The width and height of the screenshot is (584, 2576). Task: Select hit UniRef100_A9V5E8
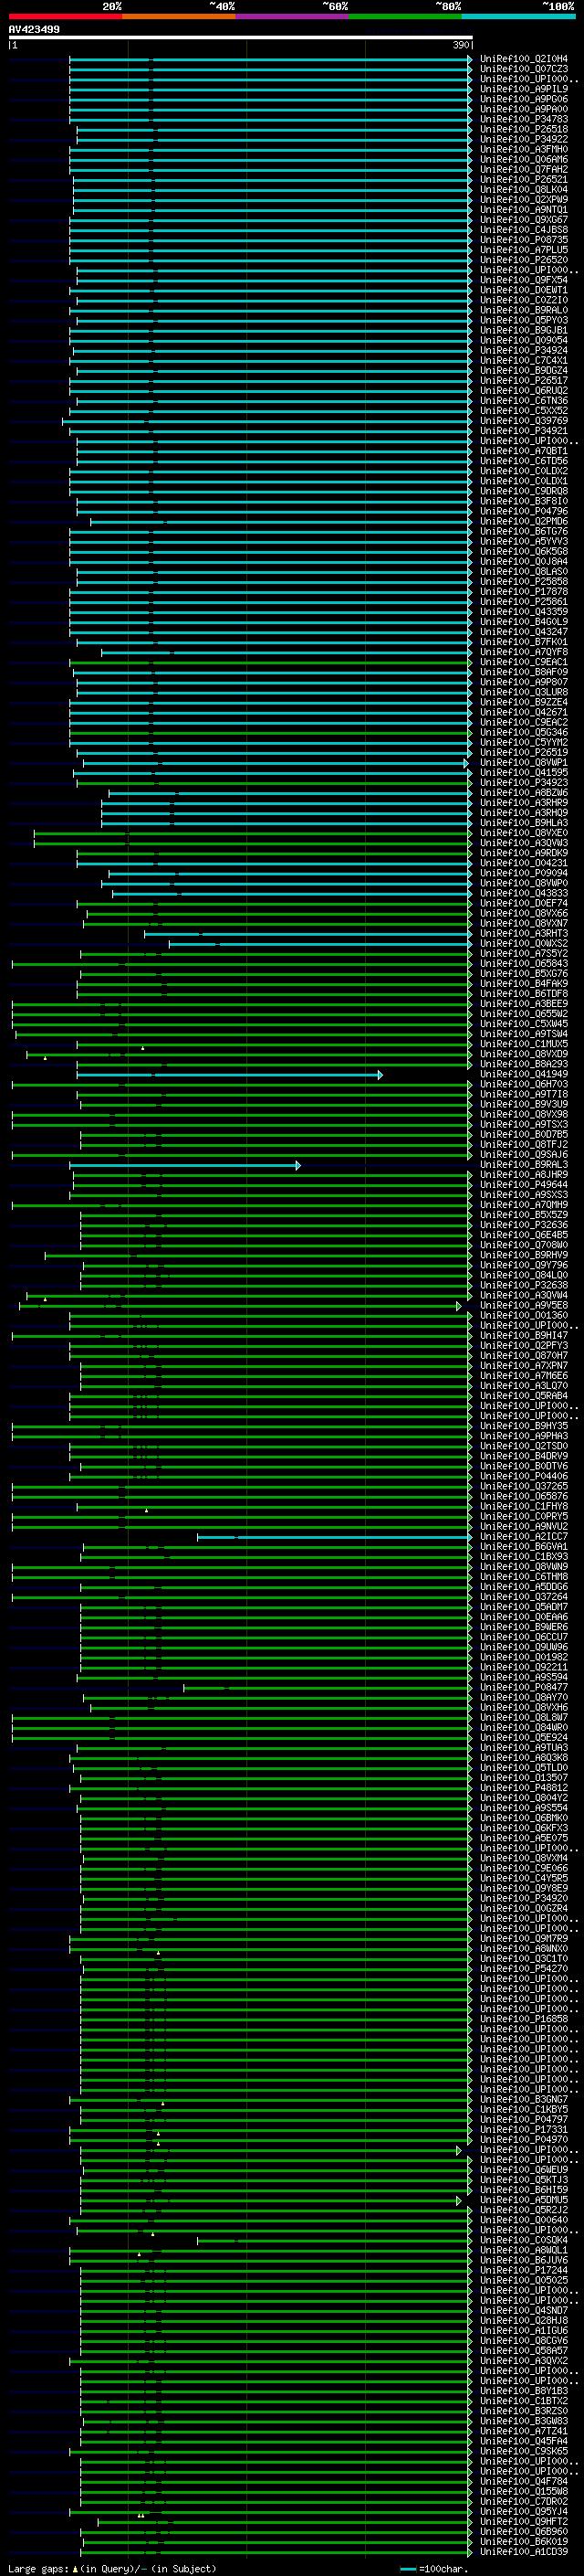pos(524,1305)
